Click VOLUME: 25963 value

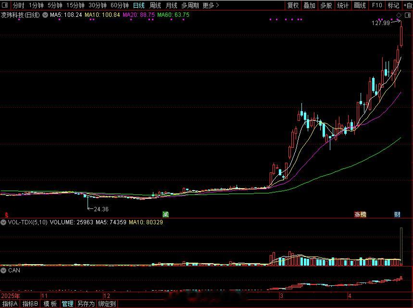tap(71, 222)
